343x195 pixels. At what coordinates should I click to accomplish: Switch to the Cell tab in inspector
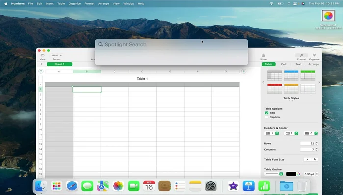284,64
